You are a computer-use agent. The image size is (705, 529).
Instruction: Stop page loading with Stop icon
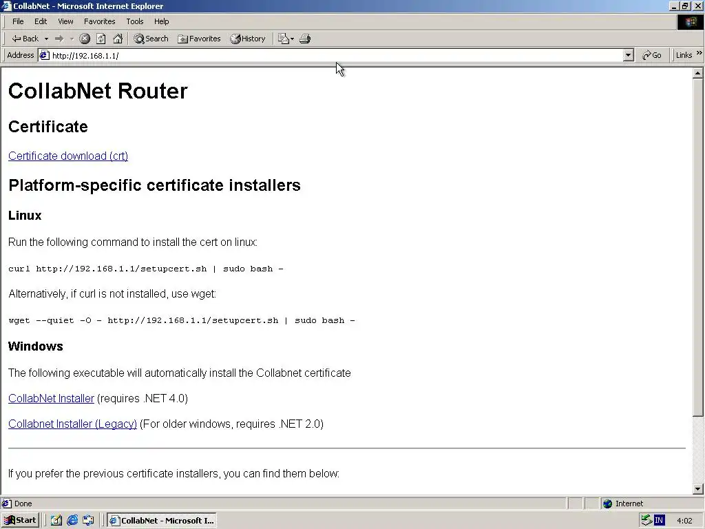(x=85, y=39)
